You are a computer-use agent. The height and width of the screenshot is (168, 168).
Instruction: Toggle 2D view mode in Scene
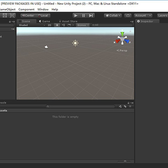[49, 25]
